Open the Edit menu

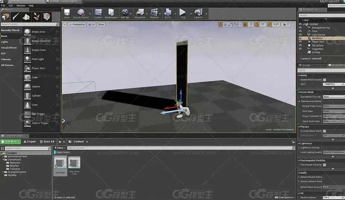tap(10, 6)
